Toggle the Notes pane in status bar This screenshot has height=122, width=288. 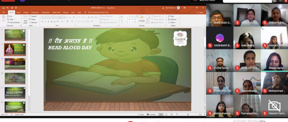click(x=141, y=115)
